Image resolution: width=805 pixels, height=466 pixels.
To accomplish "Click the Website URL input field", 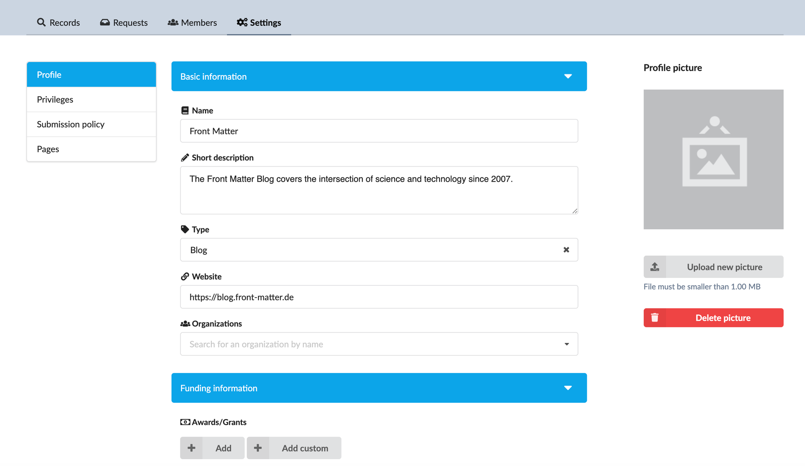I will click(x=378, y=297).
